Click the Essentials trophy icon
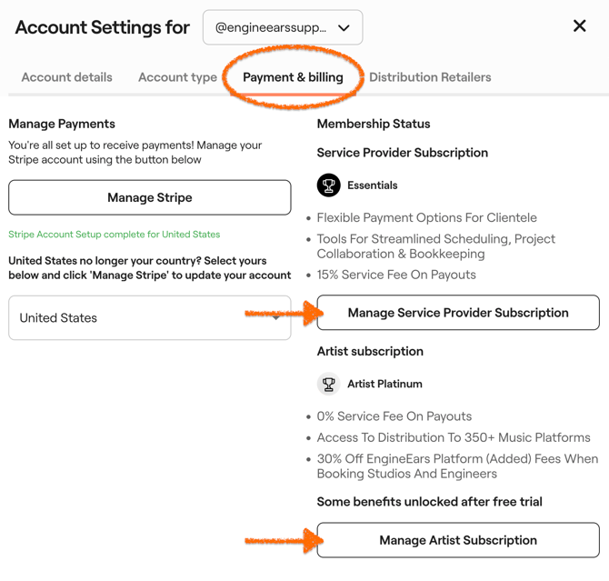 pyautogui.click(x=328, y=185)
